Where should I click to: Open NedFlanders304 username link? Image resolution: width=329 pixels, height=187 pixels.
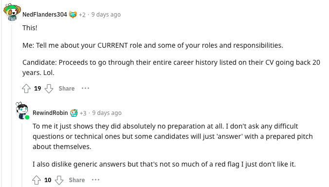(45, 15)
